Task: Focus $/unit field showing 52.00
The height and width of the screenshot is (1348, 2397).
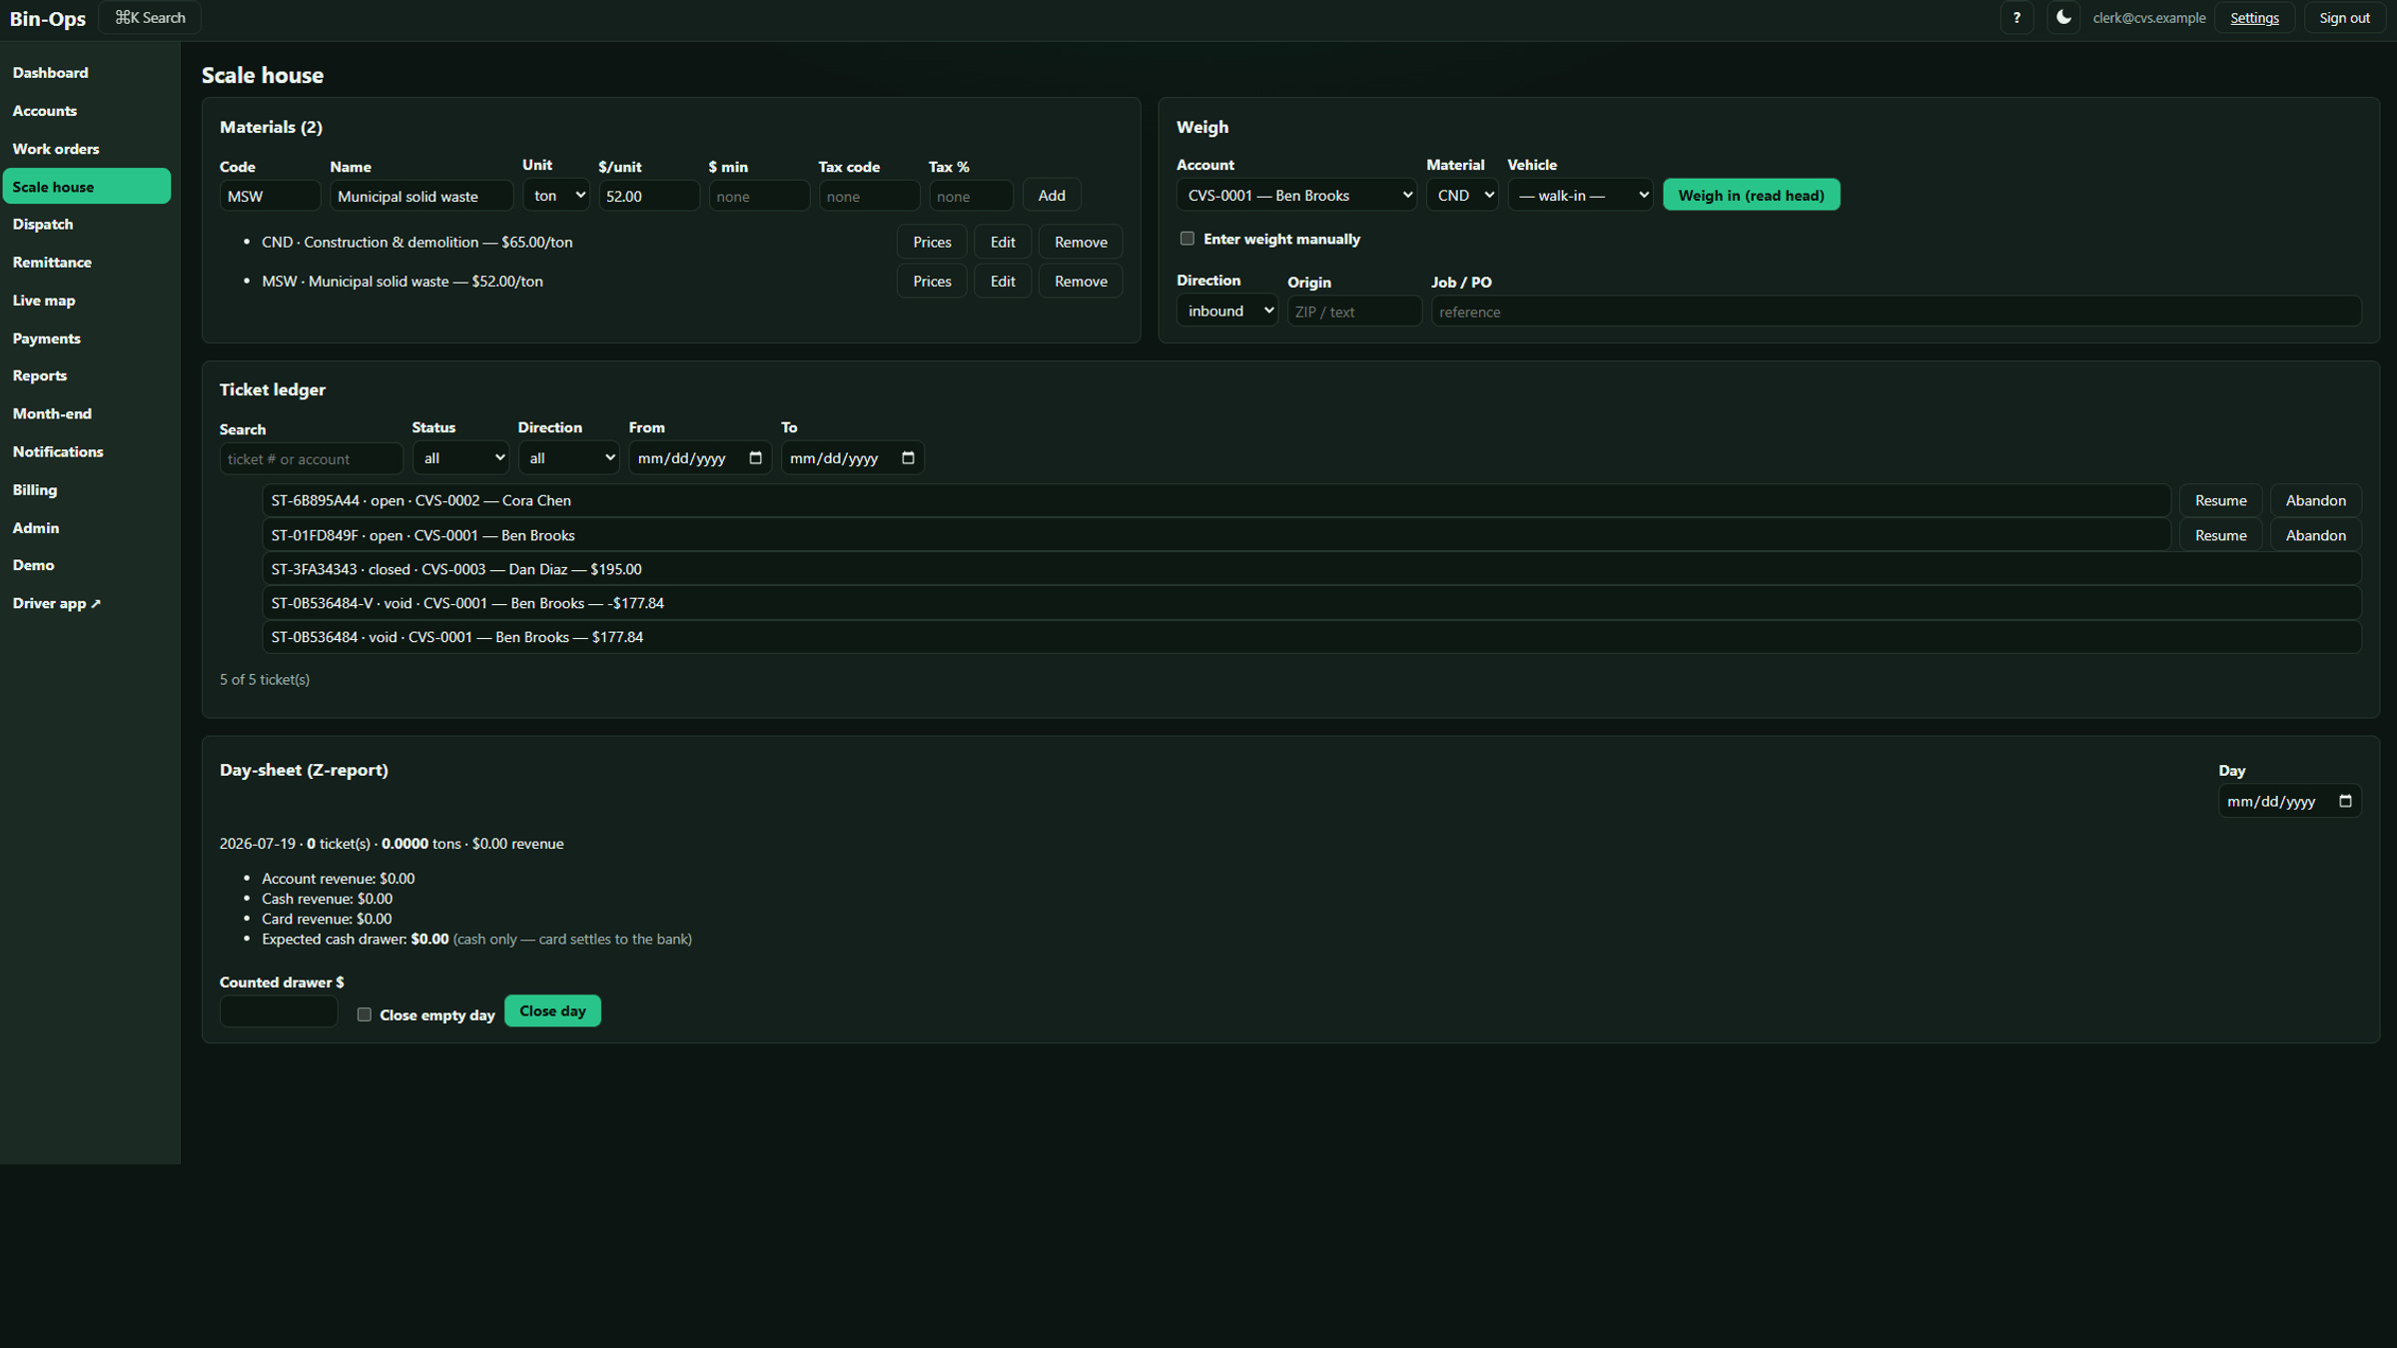Action: pyautogui.click(x=649, y=197)
